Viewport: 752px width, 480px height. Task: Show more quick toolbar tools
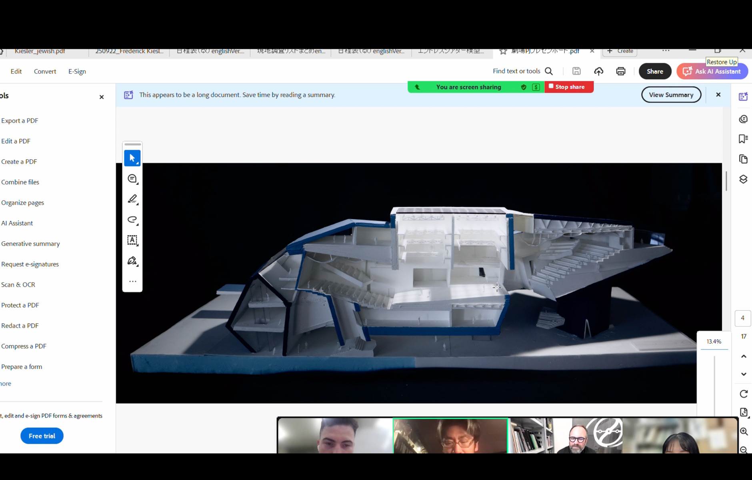pyautogui.click(x=132, y=282)
